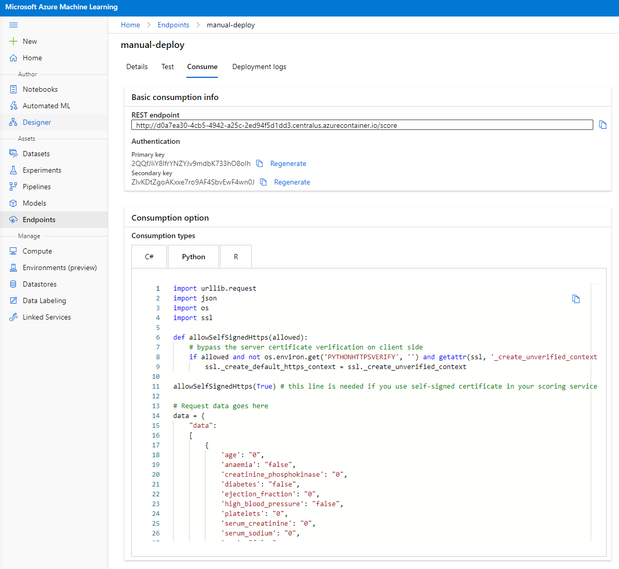Select the C# consumption type tab

pyautogui.click(x=149, y=257)
